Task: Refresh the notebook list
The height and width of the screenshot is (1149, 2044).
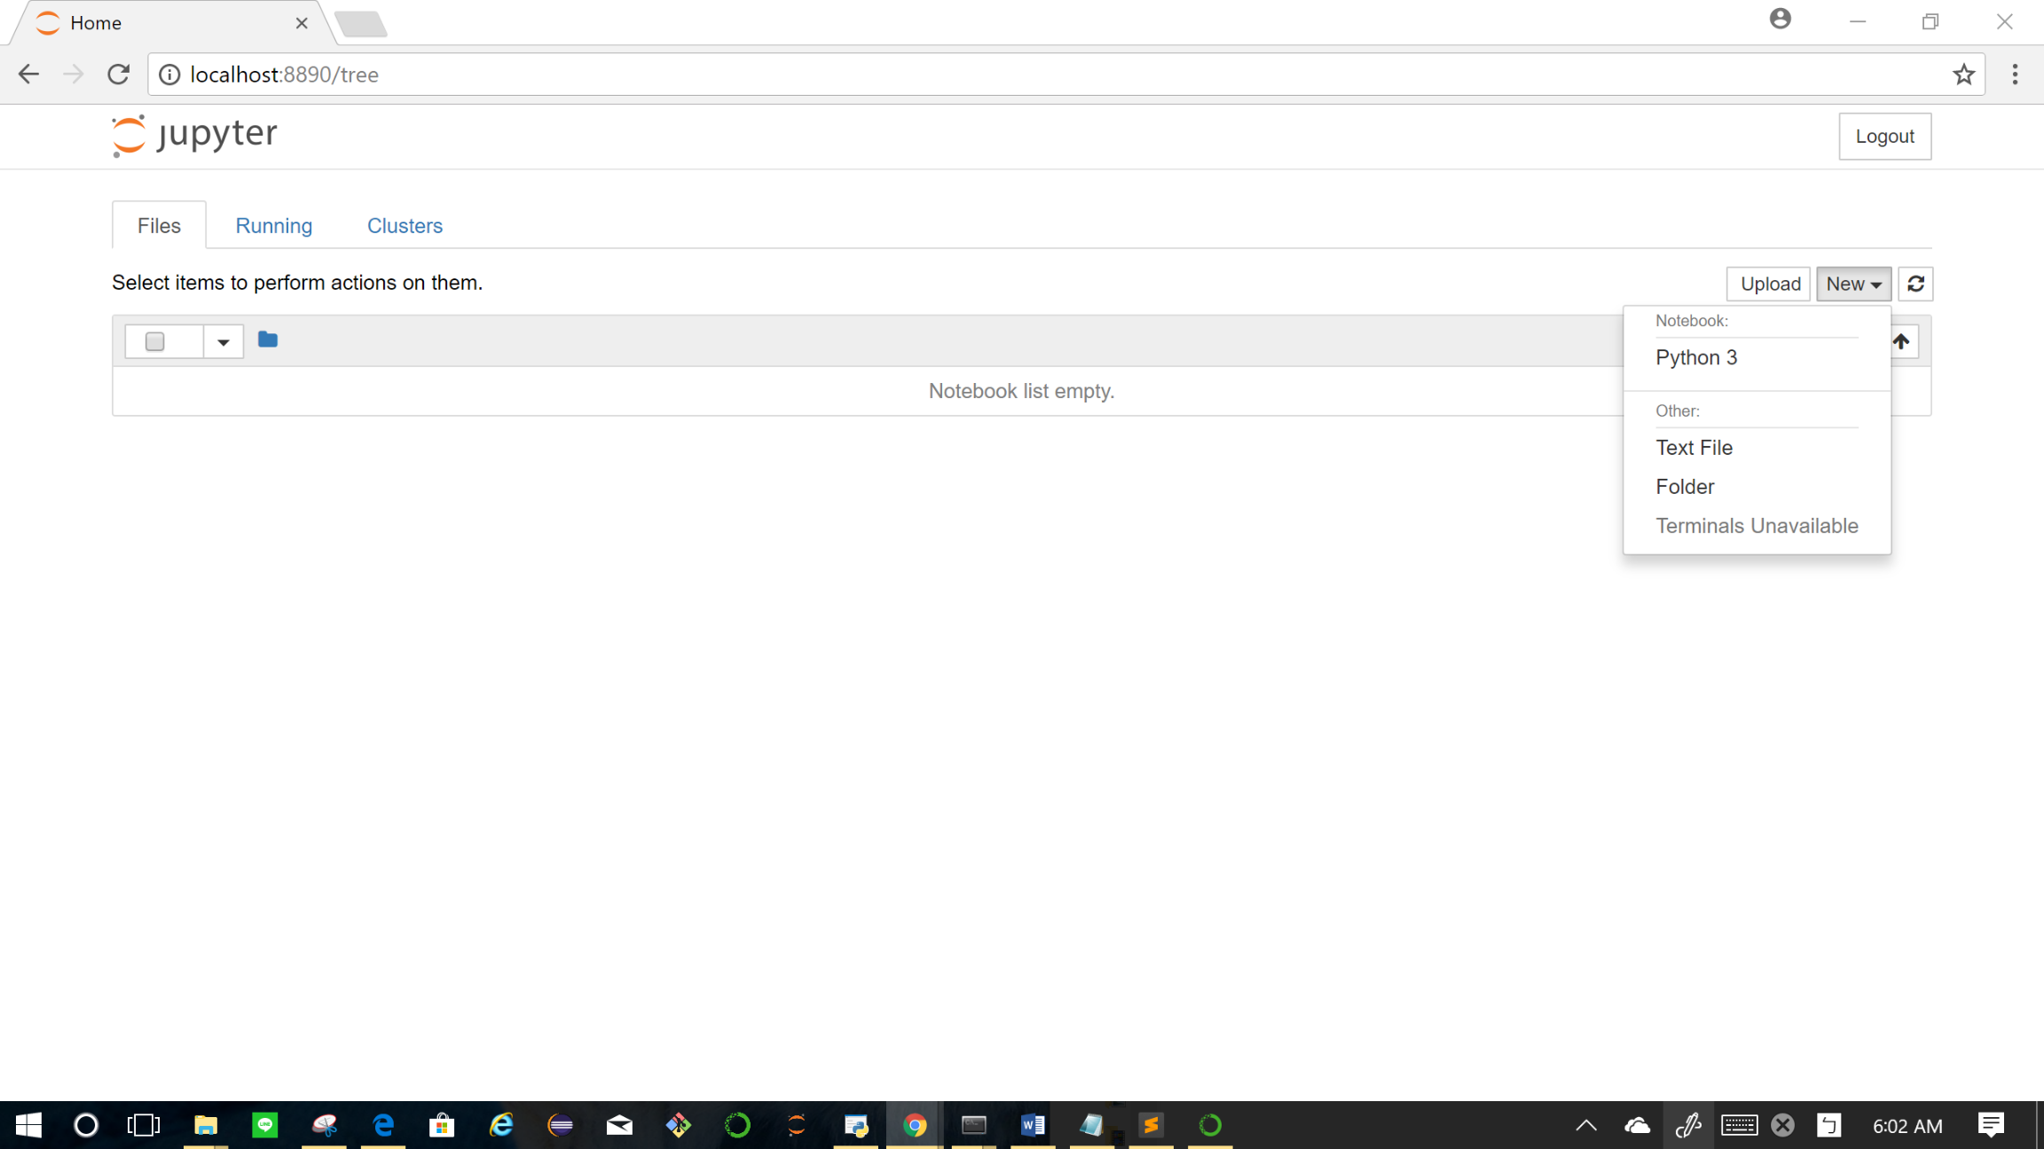Action: 1914,284
